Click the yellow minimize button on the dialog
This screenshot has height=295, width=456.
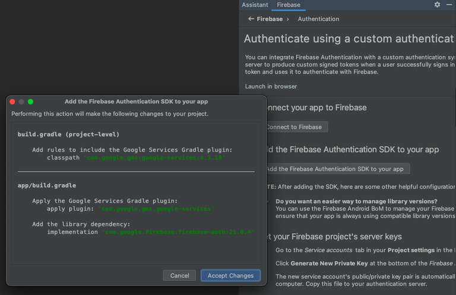[x=21, y=102]
